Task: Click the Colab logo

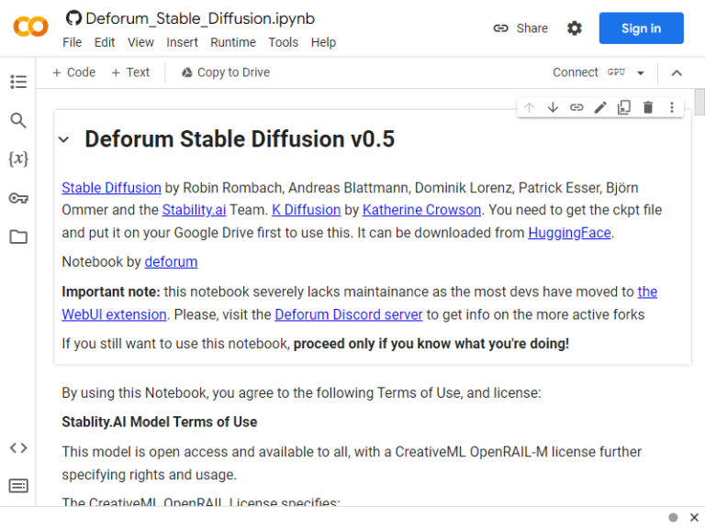Action: point(30,27)
